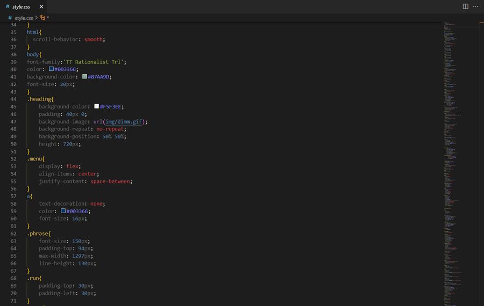The width and height of the screenshot is (484, 306).
Task: Open color picker for body color #003366
Action: click(51, 69)
